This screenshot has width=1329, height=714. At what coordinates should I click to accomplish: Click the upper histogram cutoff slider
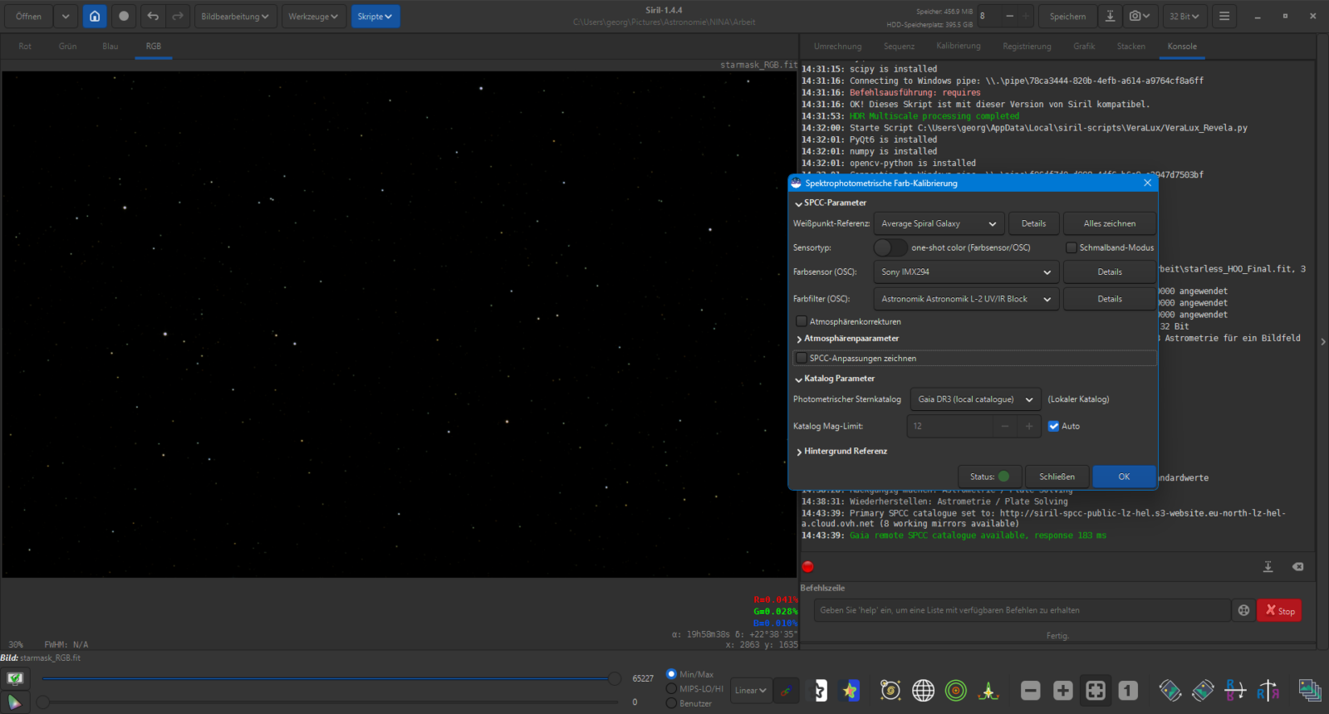pyautogui.click(x=614, y=679)
